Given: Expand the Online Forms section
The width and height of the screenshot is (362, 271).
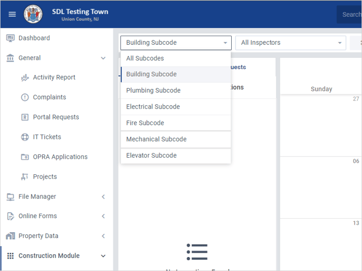Looking at the screenshot, I should coord(103,216).
